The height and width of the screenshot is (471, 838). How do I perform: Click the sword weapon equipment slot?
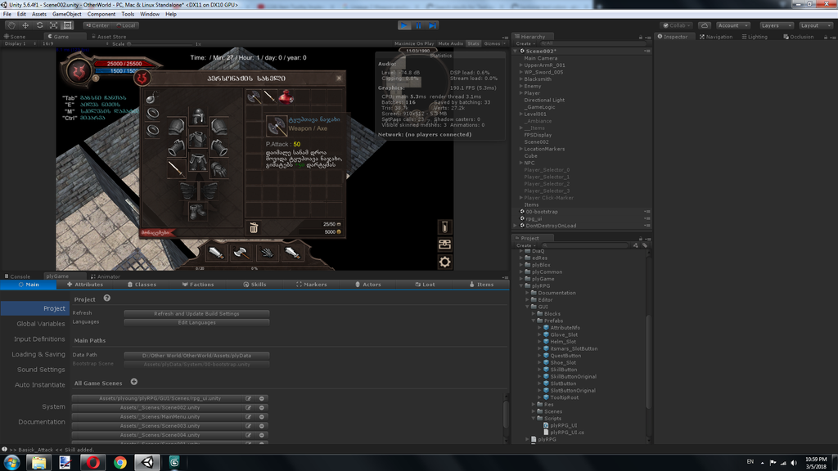(x=177, y=168)
